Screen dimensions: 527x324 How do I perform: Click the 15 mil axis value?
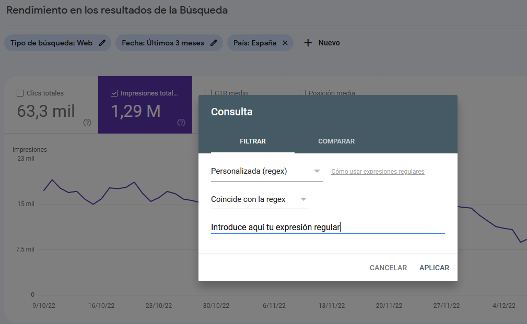tap(26, 204)
